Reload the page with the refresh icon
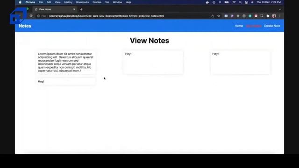The height and width of the screenshot is (168, 299). click(x=31, y=16)
